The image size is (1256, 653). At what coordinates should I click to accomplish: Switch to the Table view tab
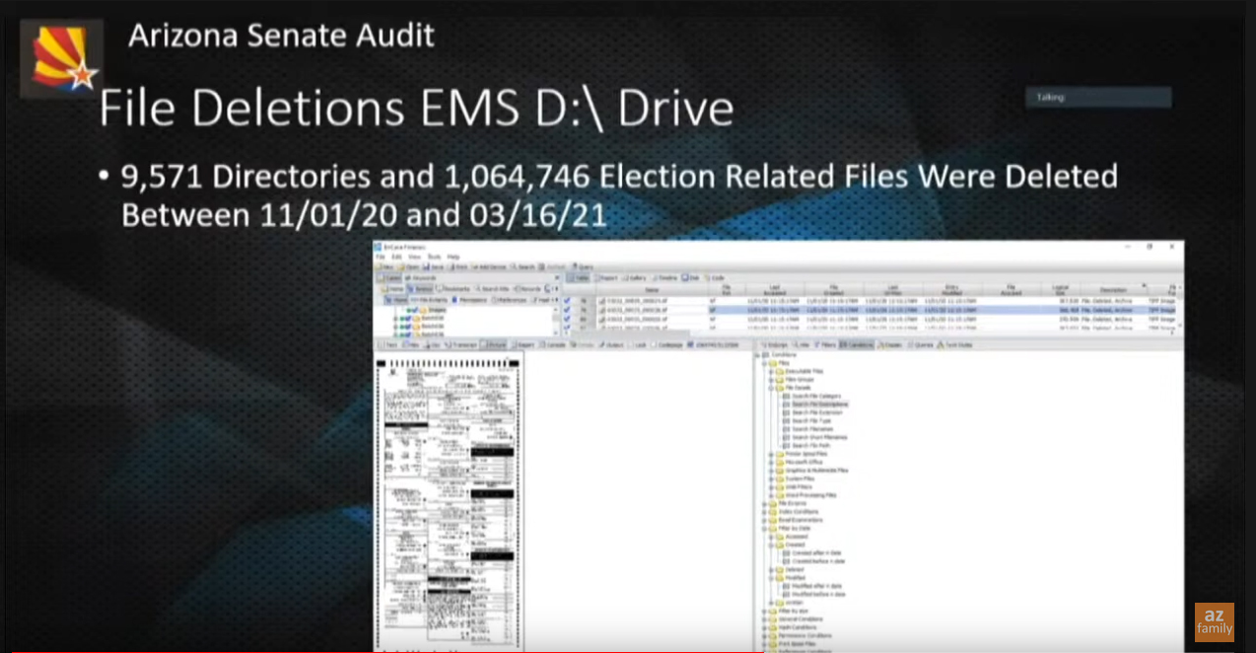(x=578, y=278)
